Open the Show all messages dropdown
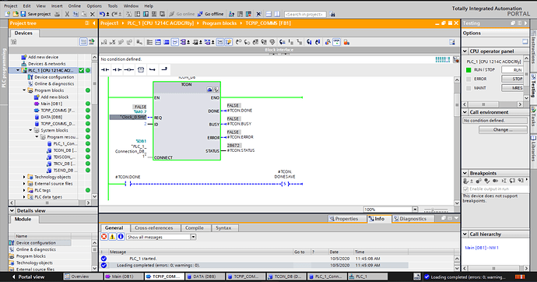This screenshot has width=537, height=282. (x=161, y=237)
